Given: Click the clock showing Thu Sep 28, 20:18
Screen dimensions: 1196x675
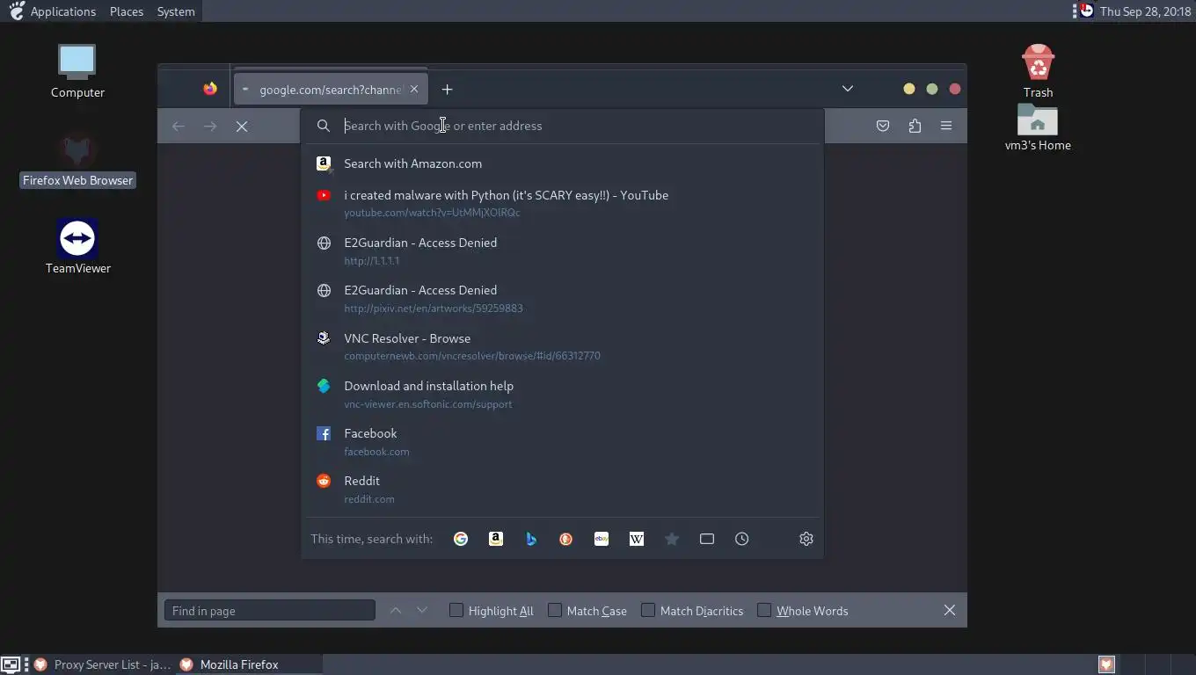Looking at the screenshot, I should (x=1145, y=11).
